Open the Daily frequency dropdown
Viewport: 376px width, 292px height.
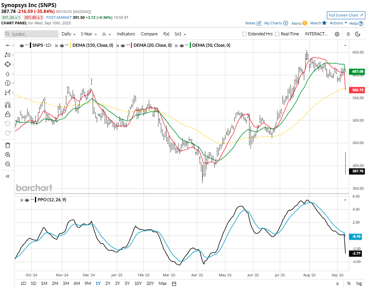click(x=69, y=34)
